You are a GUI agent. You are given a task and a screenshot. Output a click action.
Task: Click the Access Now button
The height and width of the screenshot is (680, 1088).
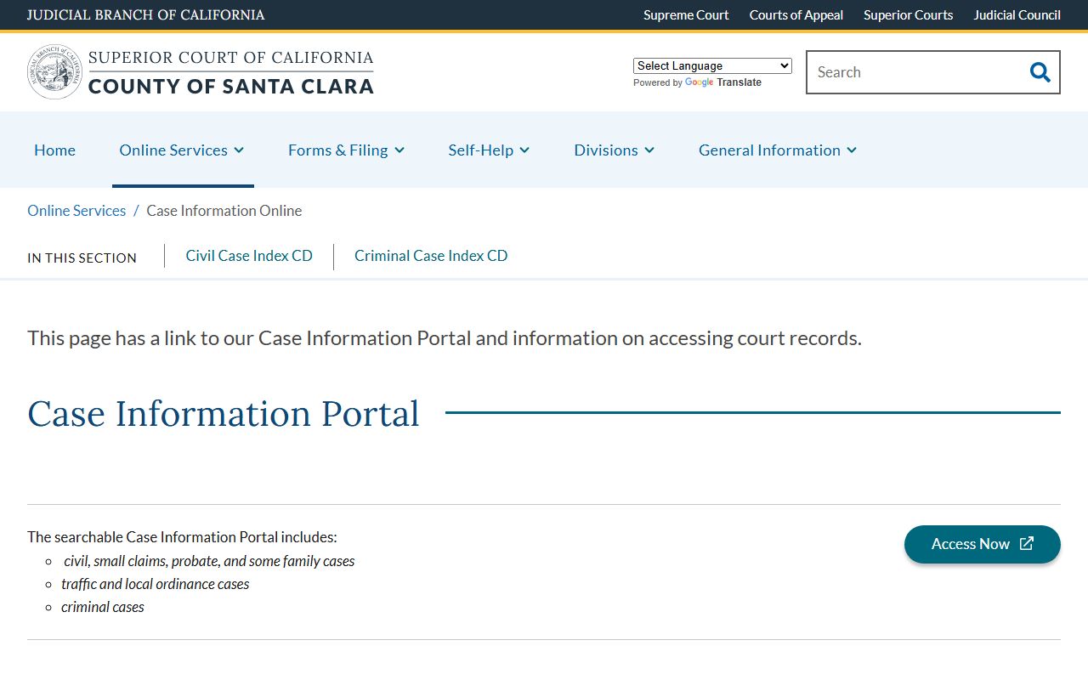click(983, 544)
